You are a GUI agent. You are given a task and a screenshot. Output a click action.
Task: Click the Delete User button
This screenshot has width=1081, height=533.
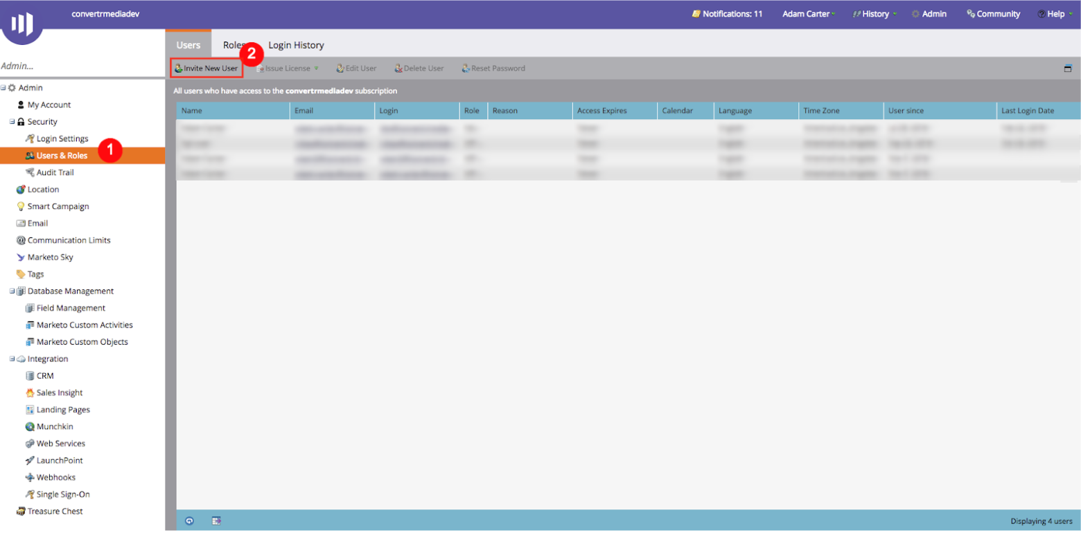[419, 69]
